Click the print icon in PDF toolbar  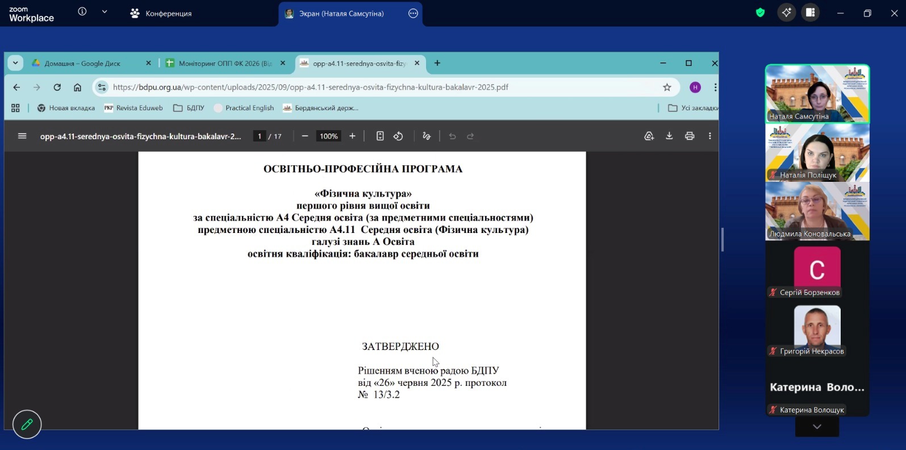690,136
